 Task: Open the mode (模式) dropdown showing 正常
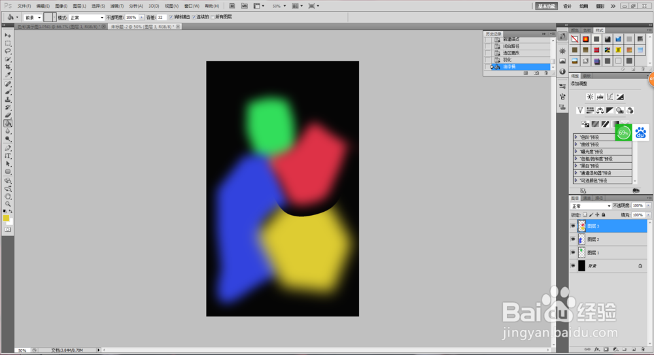coord(86,18)
